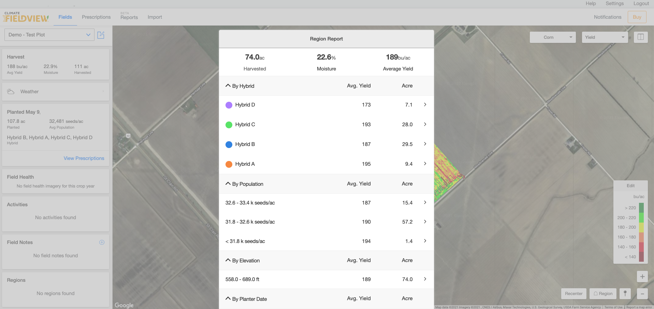This screenshot has width=654, height=309.
Task: Open < 31.8 k seeds/ac row chevron
Action: click(x=425, y=241)
